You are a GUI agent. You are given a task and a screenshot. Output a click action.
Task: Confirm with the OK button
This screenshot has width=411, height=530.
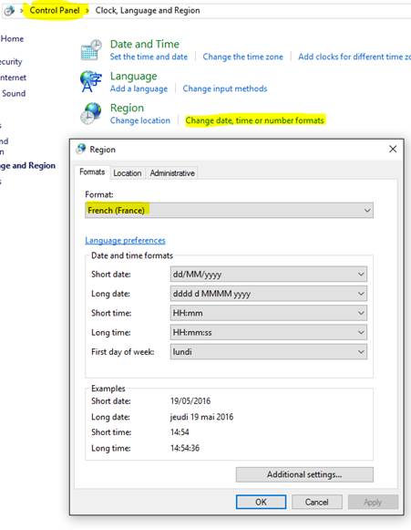point(261,502)
